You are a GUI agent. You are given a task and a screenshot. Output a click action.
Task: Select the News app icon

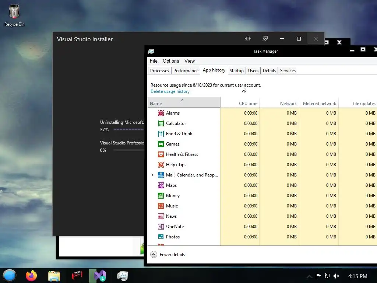pyautogui.click(x=161, y=217)
